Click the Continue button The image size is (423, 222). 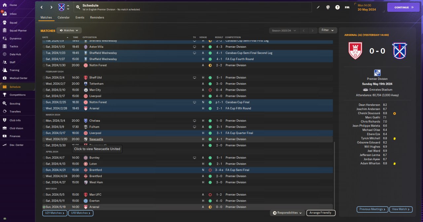(x=403, y=7)
